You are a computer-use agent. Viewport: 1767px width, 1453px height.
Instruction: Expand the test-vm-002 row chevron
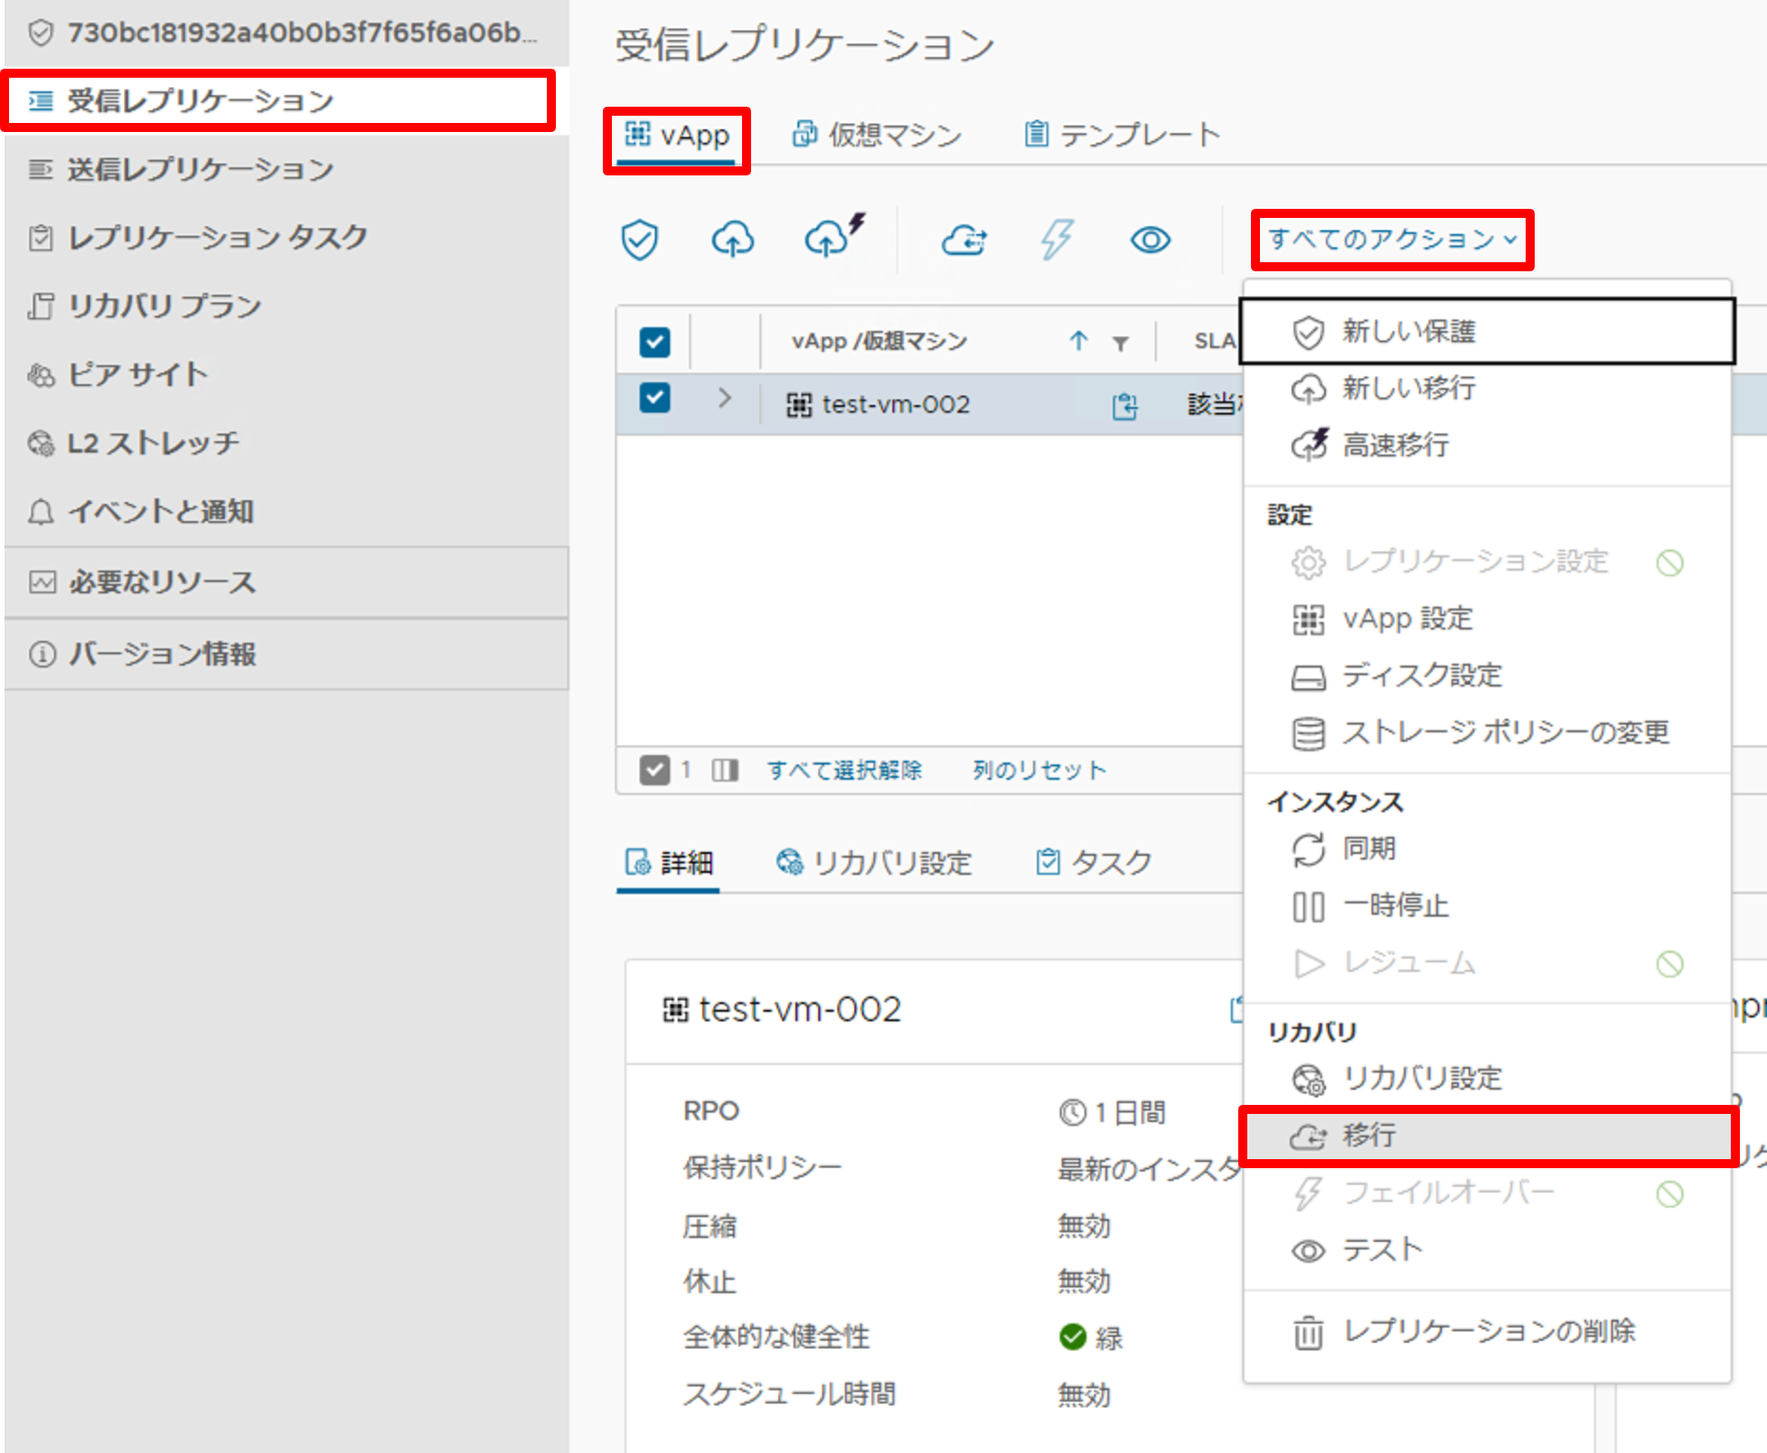(723, 400)
